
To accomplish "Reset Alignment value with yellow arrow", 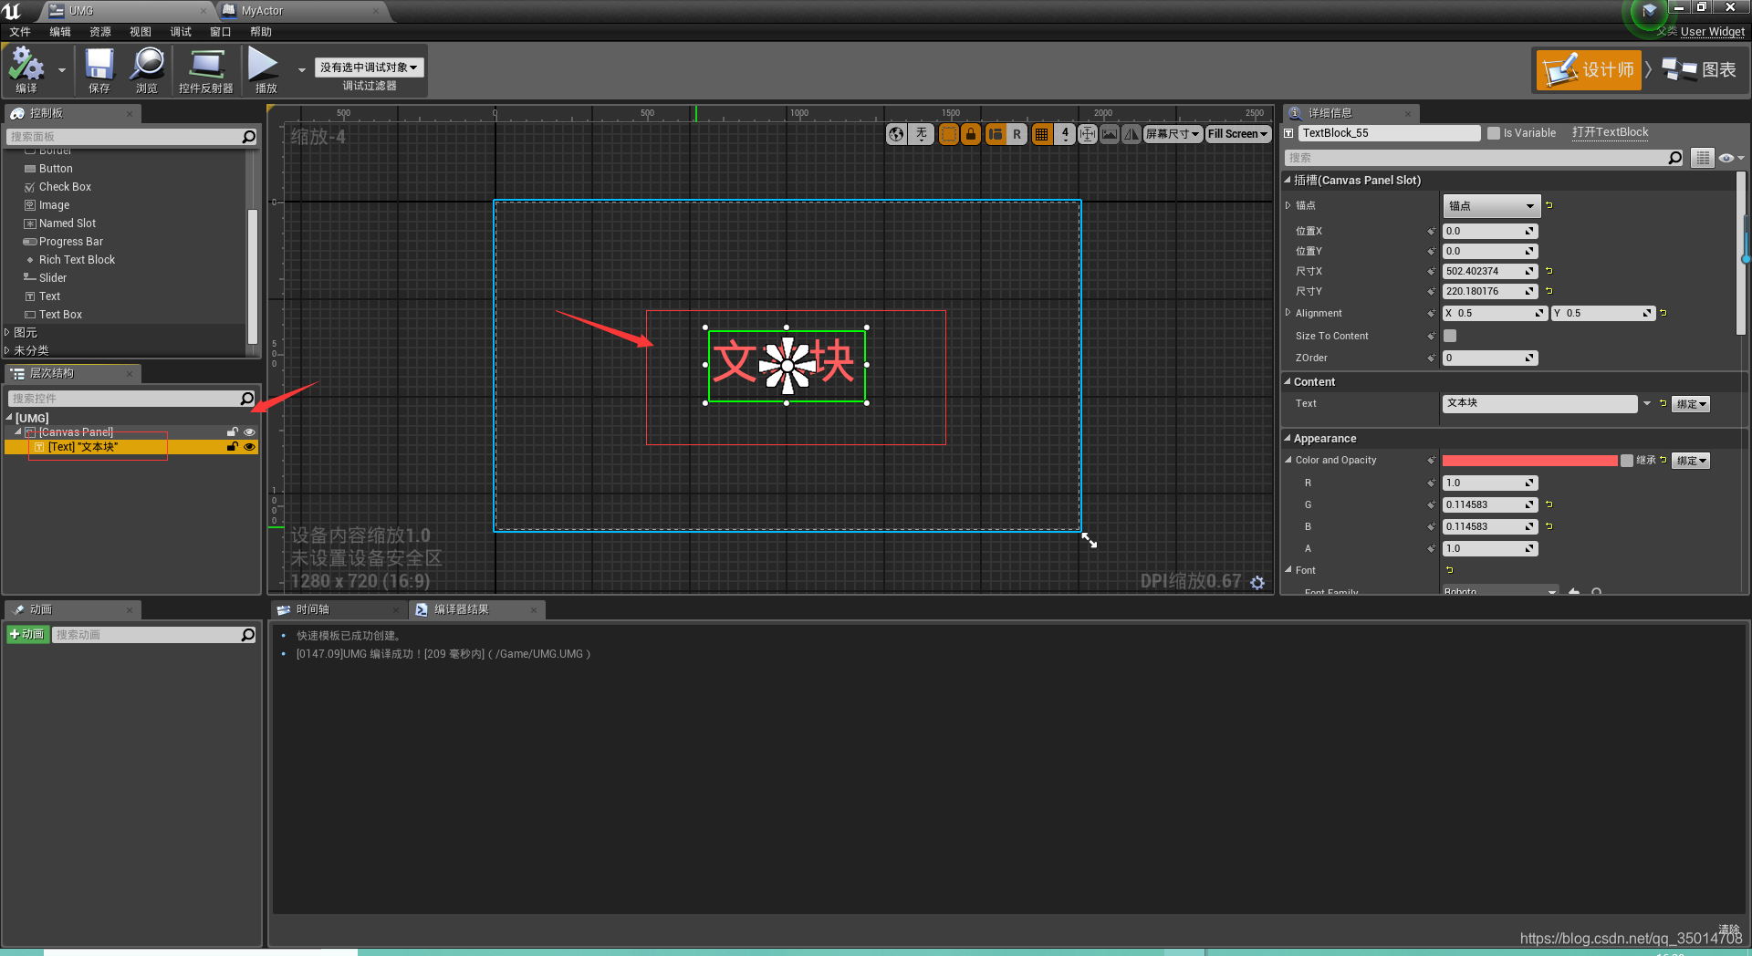I will [x=1663, y=313].
